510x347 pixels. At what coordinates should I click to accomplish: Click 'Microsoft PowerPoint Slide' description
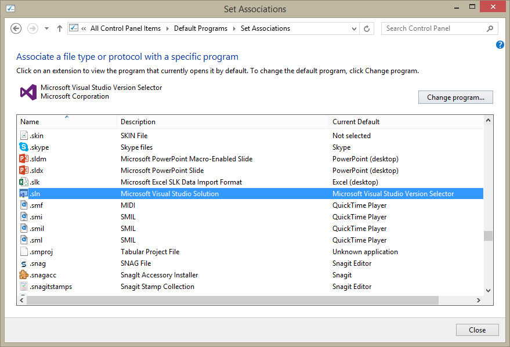coord(162,171)
